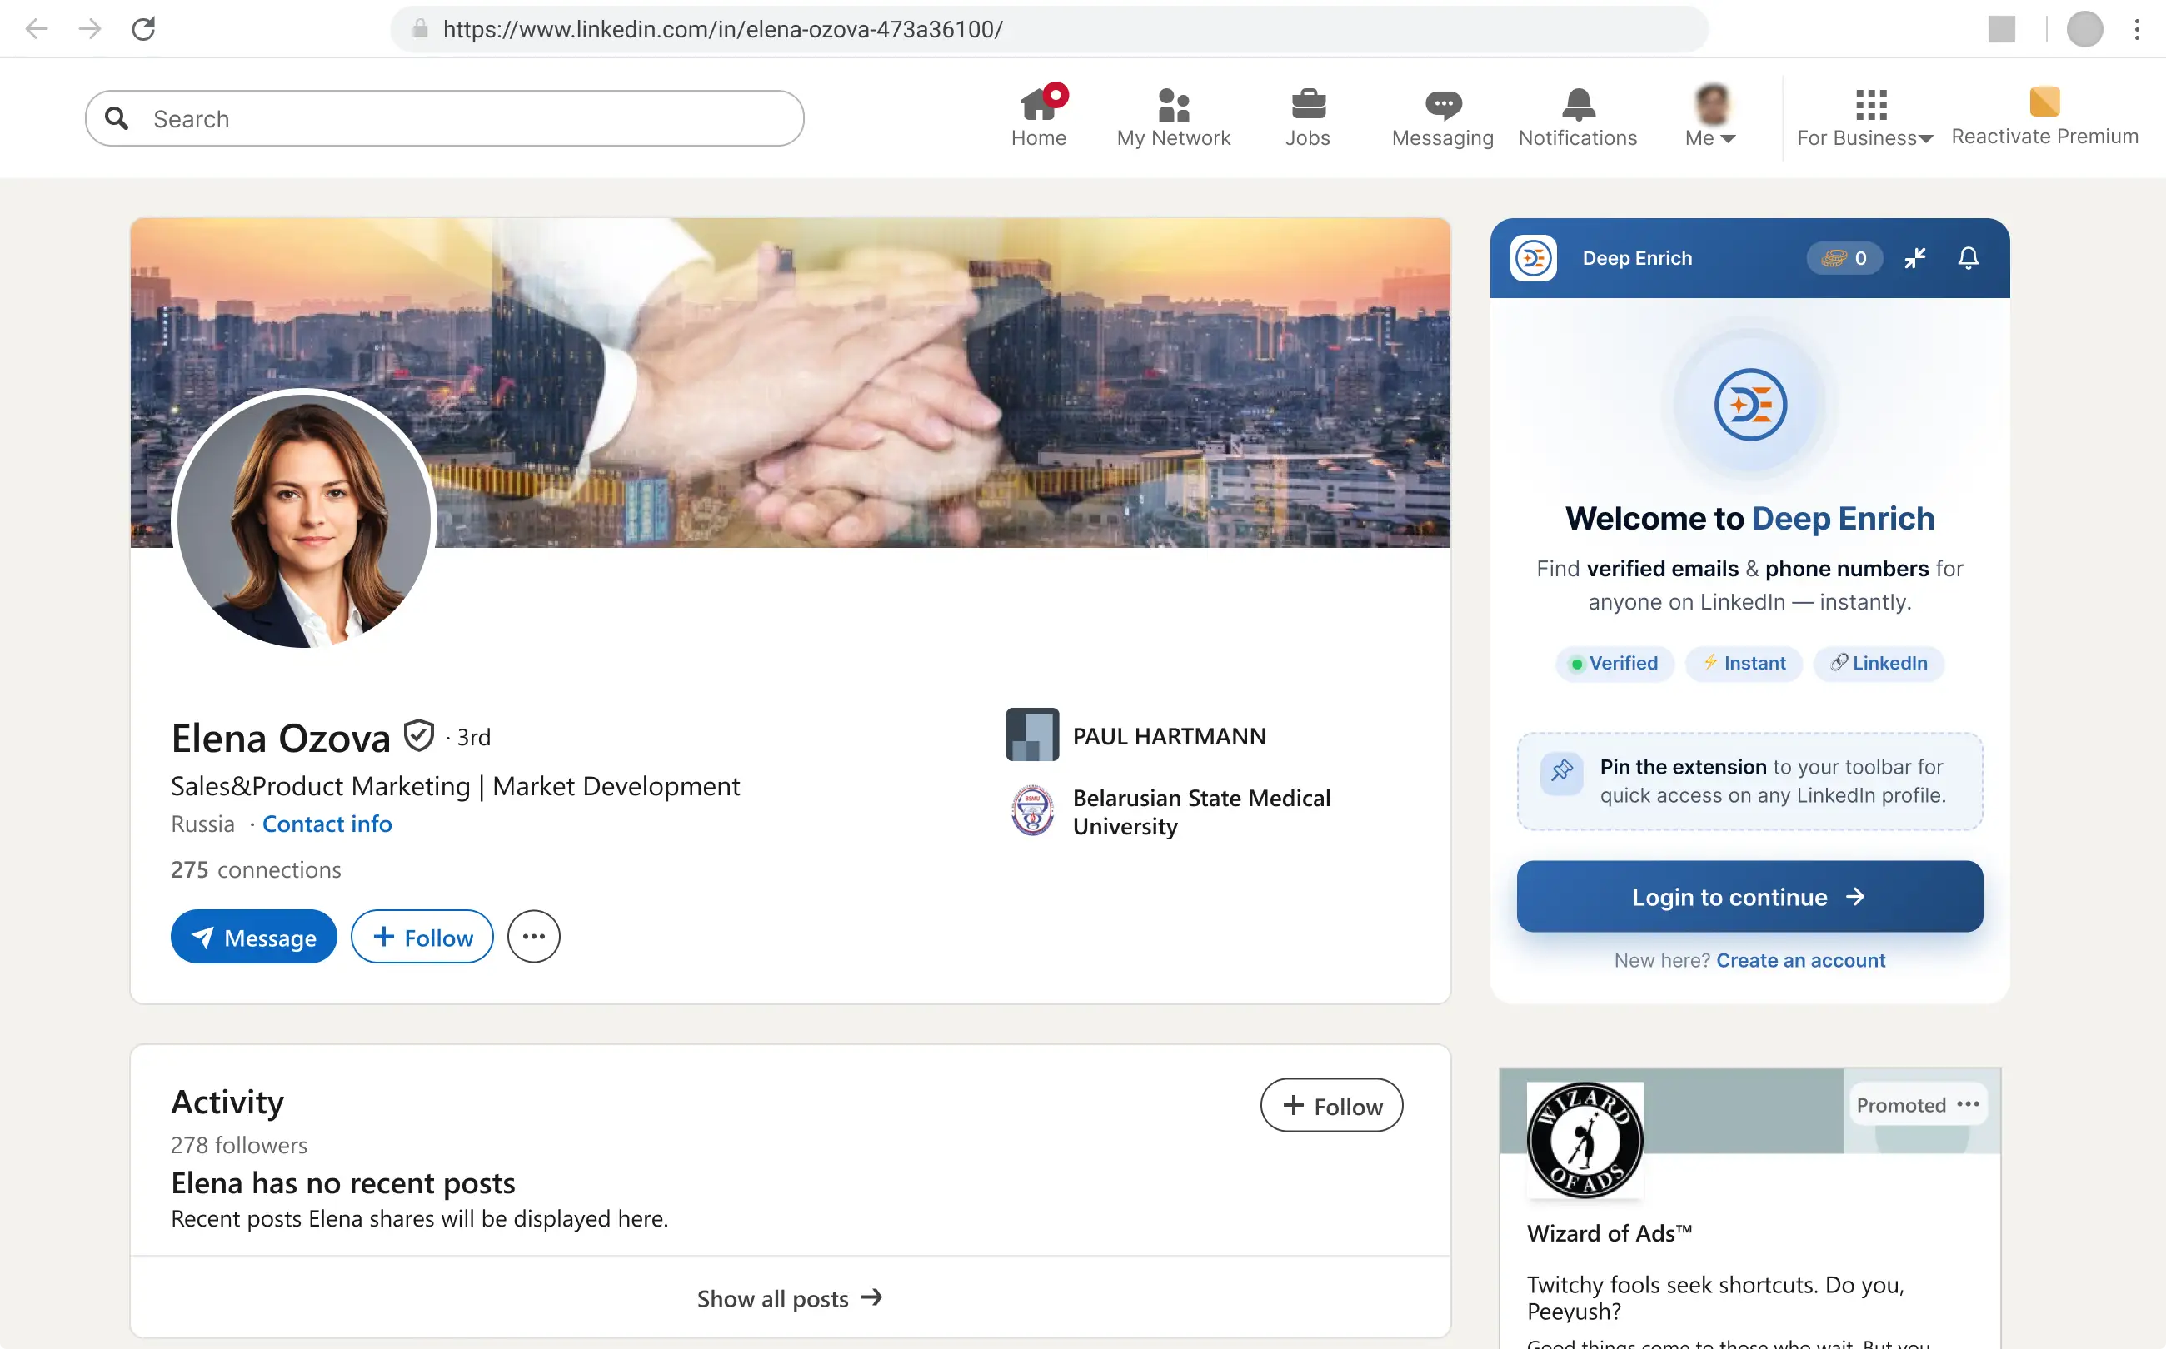This screenshot has height=1349, width=2166.
Task: Open Deep Enrich notifications bell
Action: [x=1968, y=258]
